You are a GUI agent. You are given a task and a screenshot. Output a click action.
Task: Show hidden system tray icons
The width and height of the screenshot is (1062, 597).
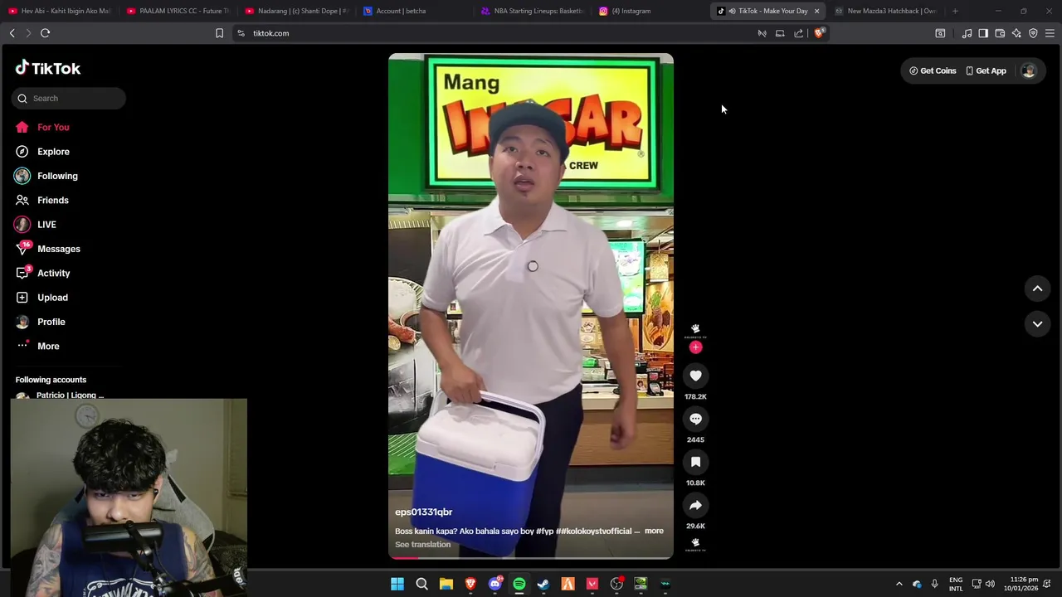coord(899,584)
